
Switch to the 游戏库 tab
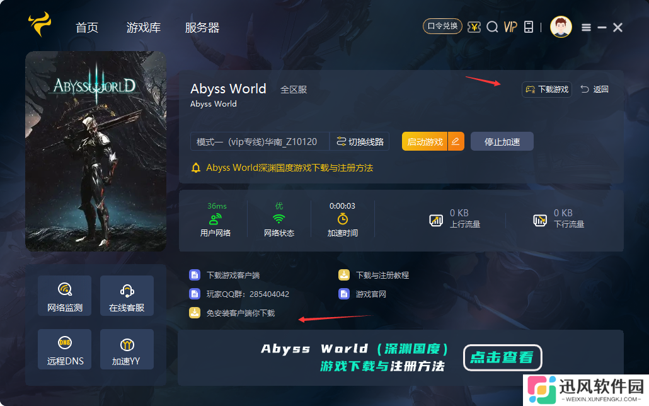click(143, 27)
